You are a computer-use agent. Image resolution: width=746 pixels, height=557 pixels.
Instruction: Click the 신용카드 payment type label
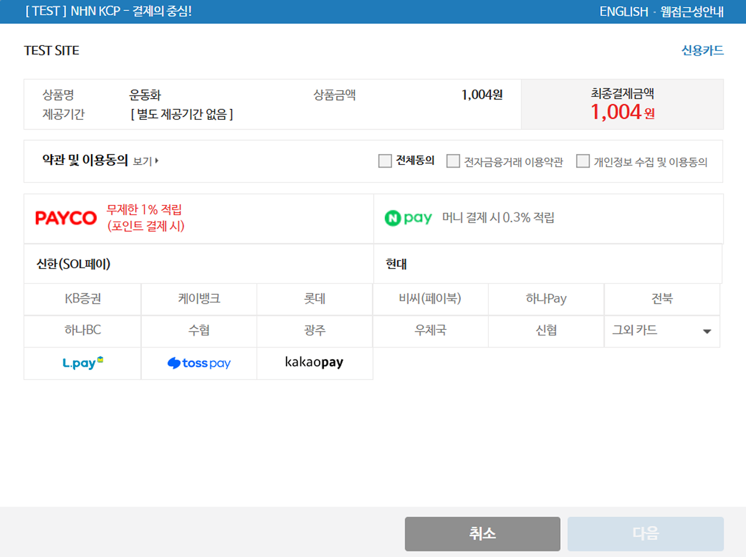[x=702, y=50]
